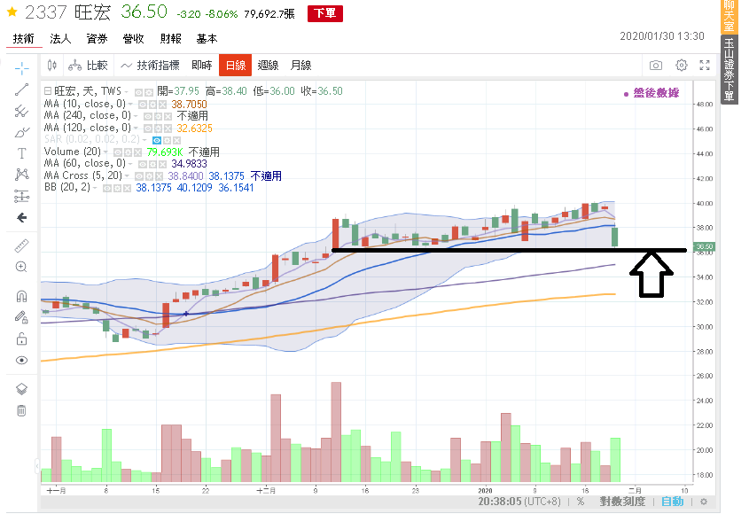Viewport: 749px width, 514px height.
Task: Open 玉山證券下單 side tab
Action: click(729, 70)
